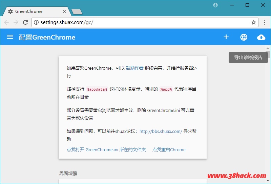This screenshot has width=271, height=184.
Task: Click 点我打开 GreenChrome.ini 所在的文件夹 link
Action: (106, 149)
